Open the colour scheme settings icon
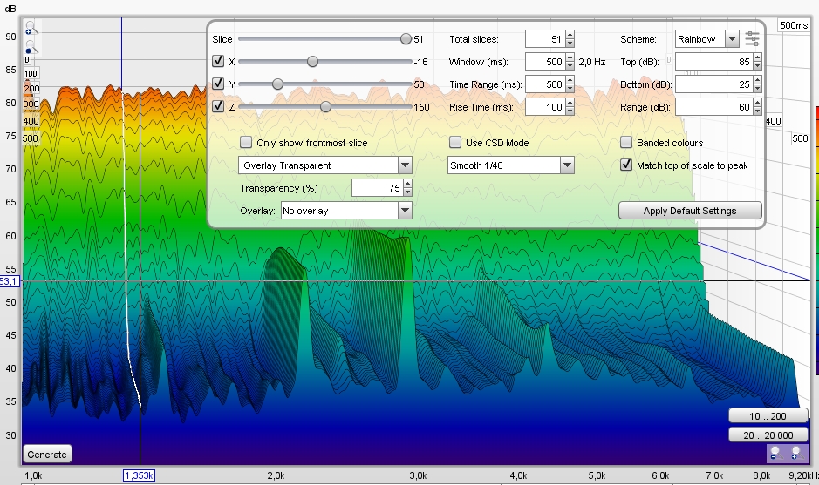 coord(752,39)
